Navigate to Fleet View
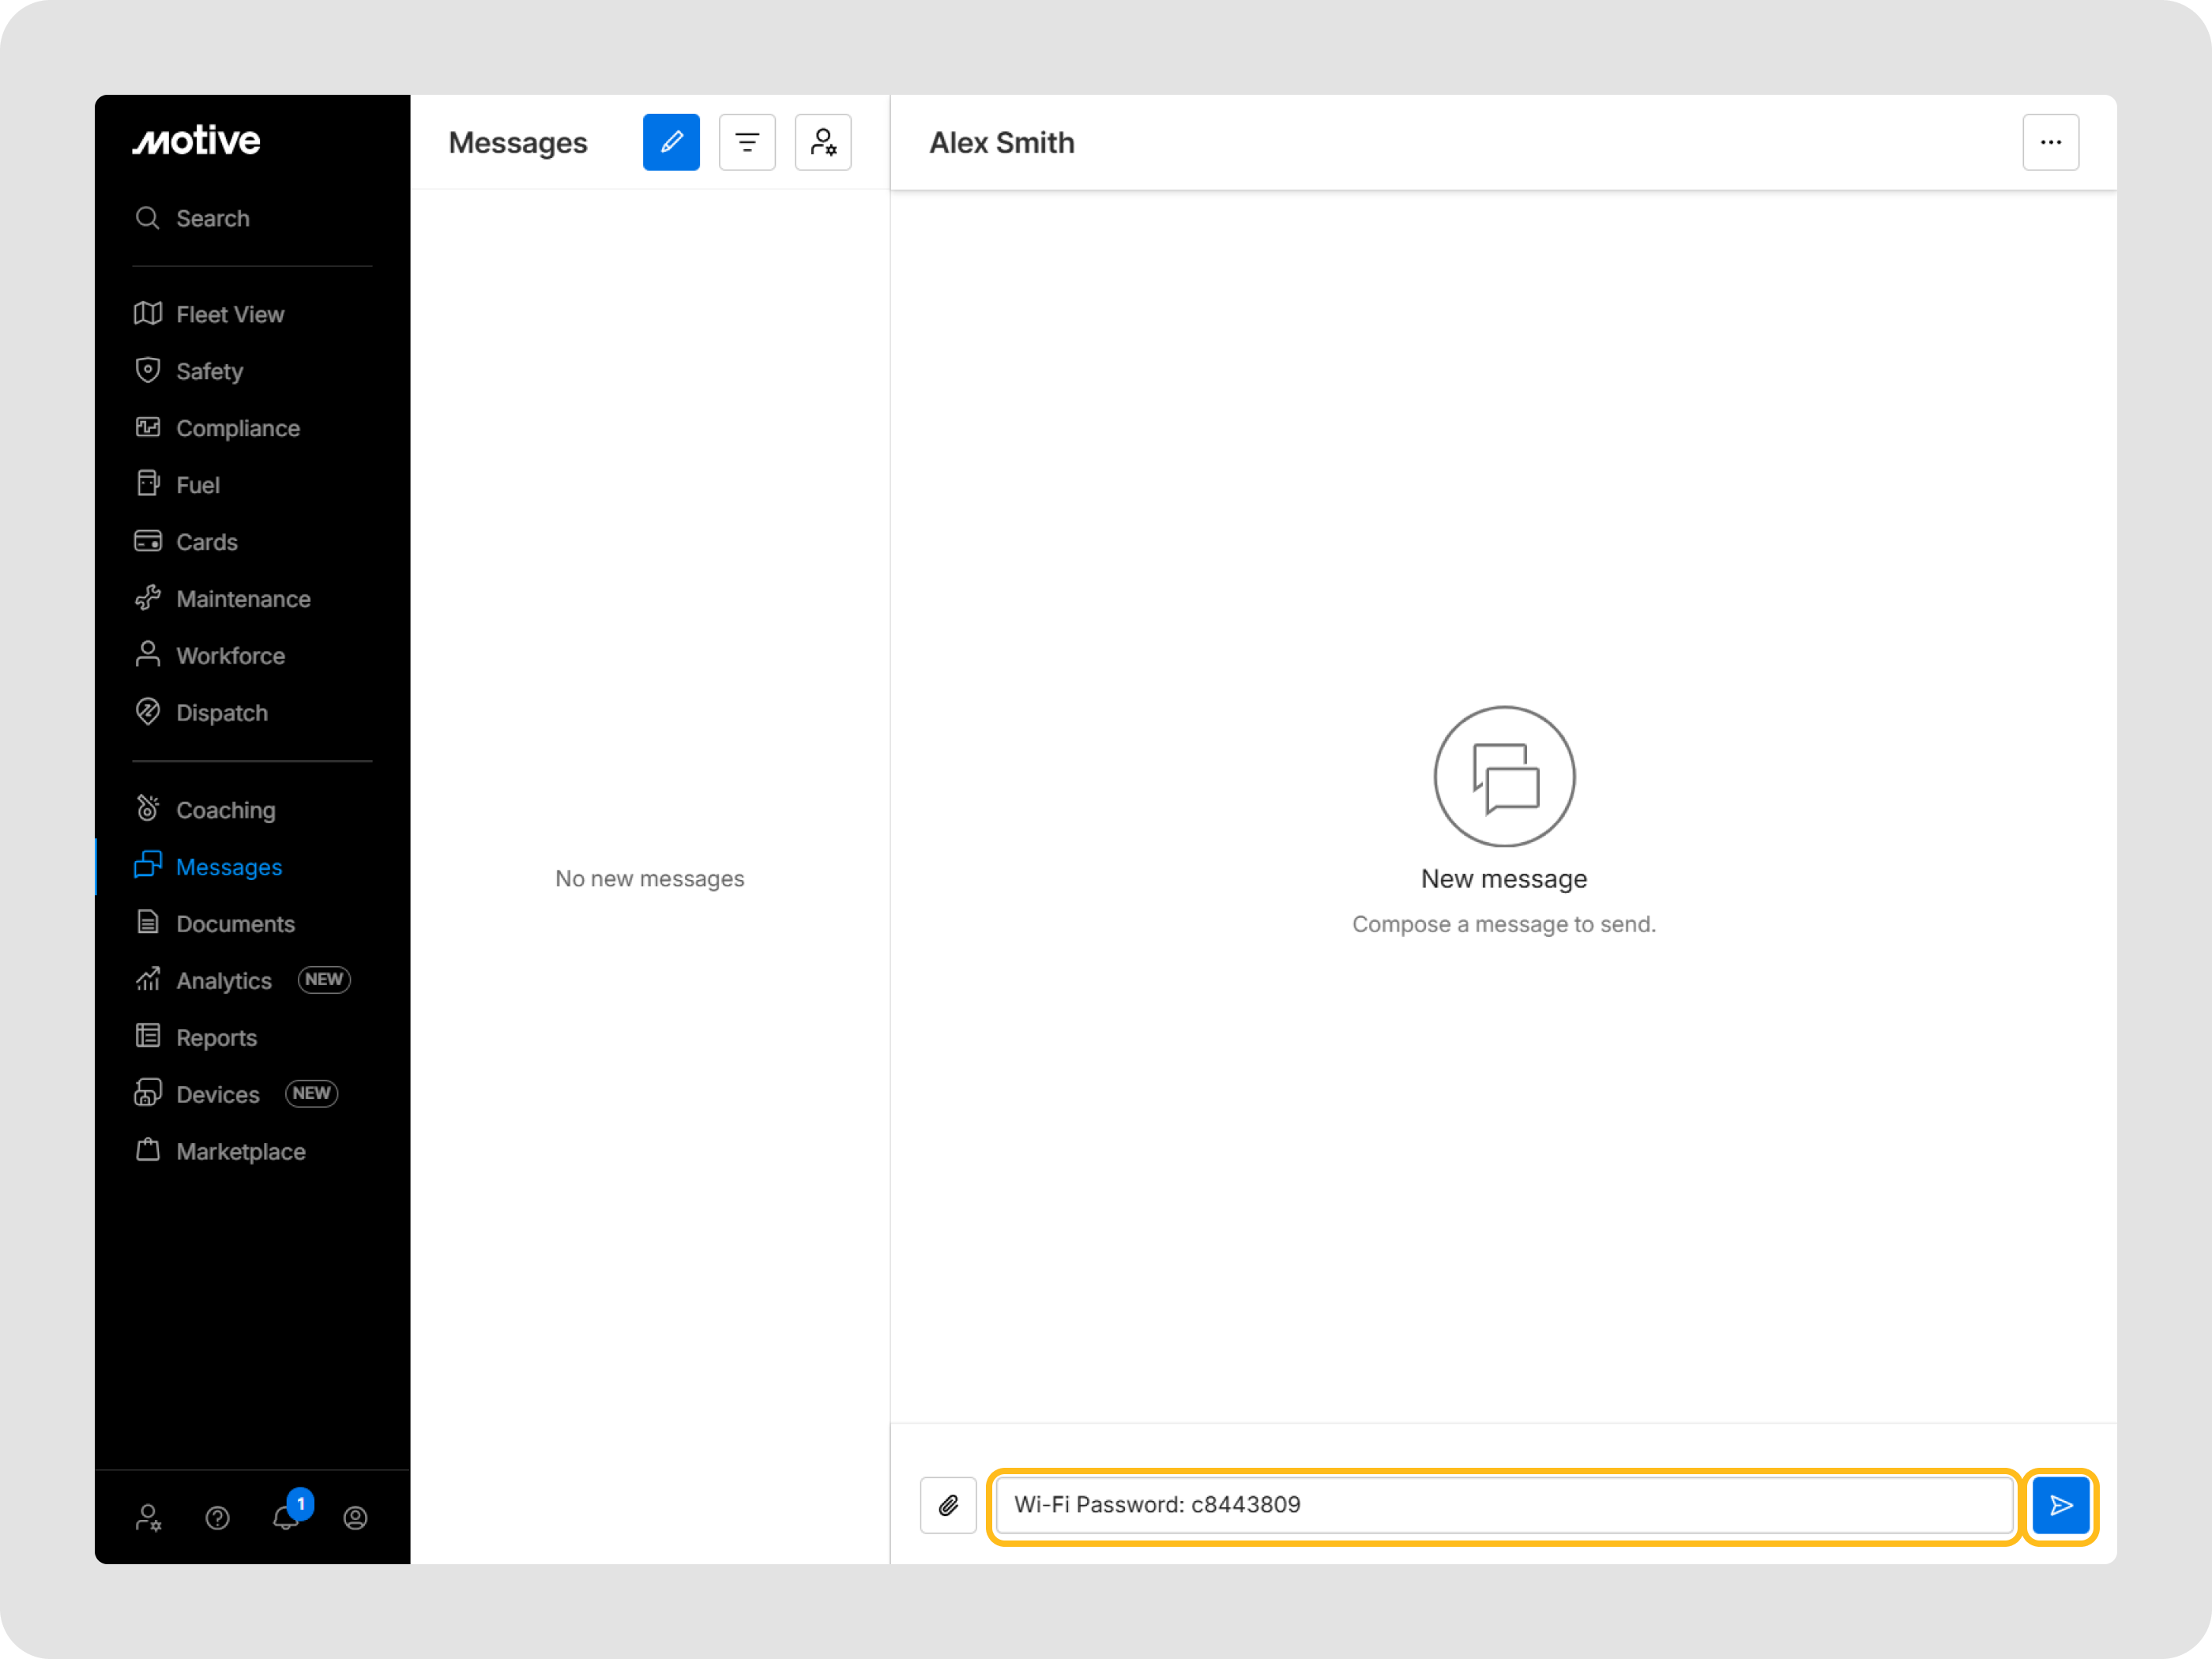 click(x=229, y=313)
